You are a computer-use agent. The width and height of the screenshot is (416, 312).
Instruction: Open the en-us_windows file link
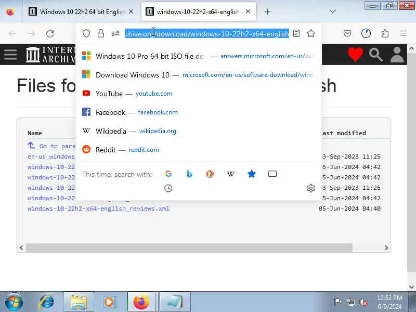pos(51,157)
